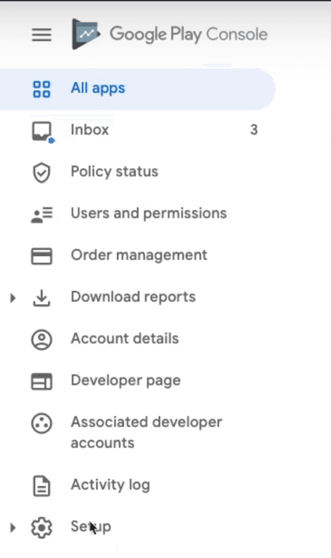Image resolution: width=331 pixels, height=558 pixels.
Task: Expand the Setup section arrow
Action: pyautogui.click(x=13, y=528)
